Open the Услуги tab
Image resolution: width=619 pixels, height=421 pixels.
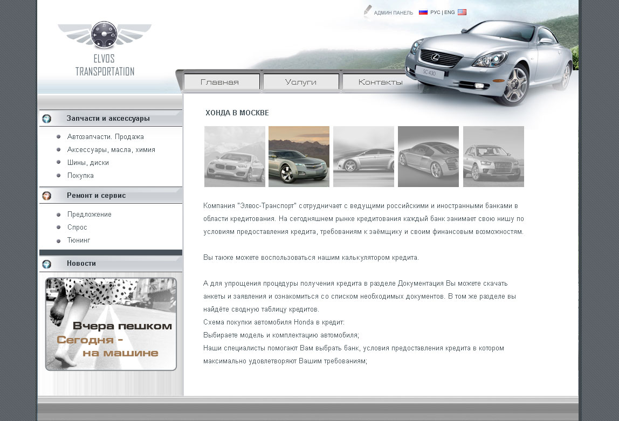[301, 82]
